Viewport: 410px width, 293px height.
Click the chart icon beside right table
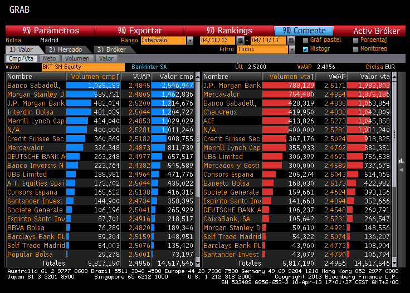(401, 161)
